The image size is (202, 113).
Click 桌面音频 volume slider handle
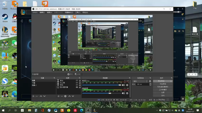(110, 93)
